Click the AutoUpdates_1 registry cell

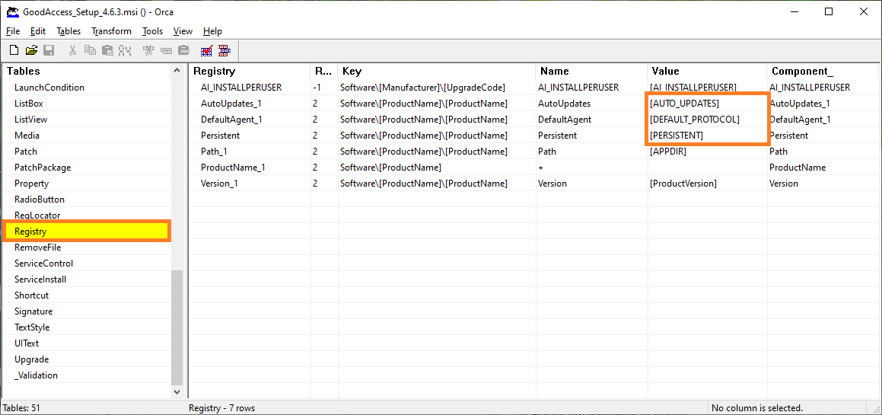coord(249,104)
